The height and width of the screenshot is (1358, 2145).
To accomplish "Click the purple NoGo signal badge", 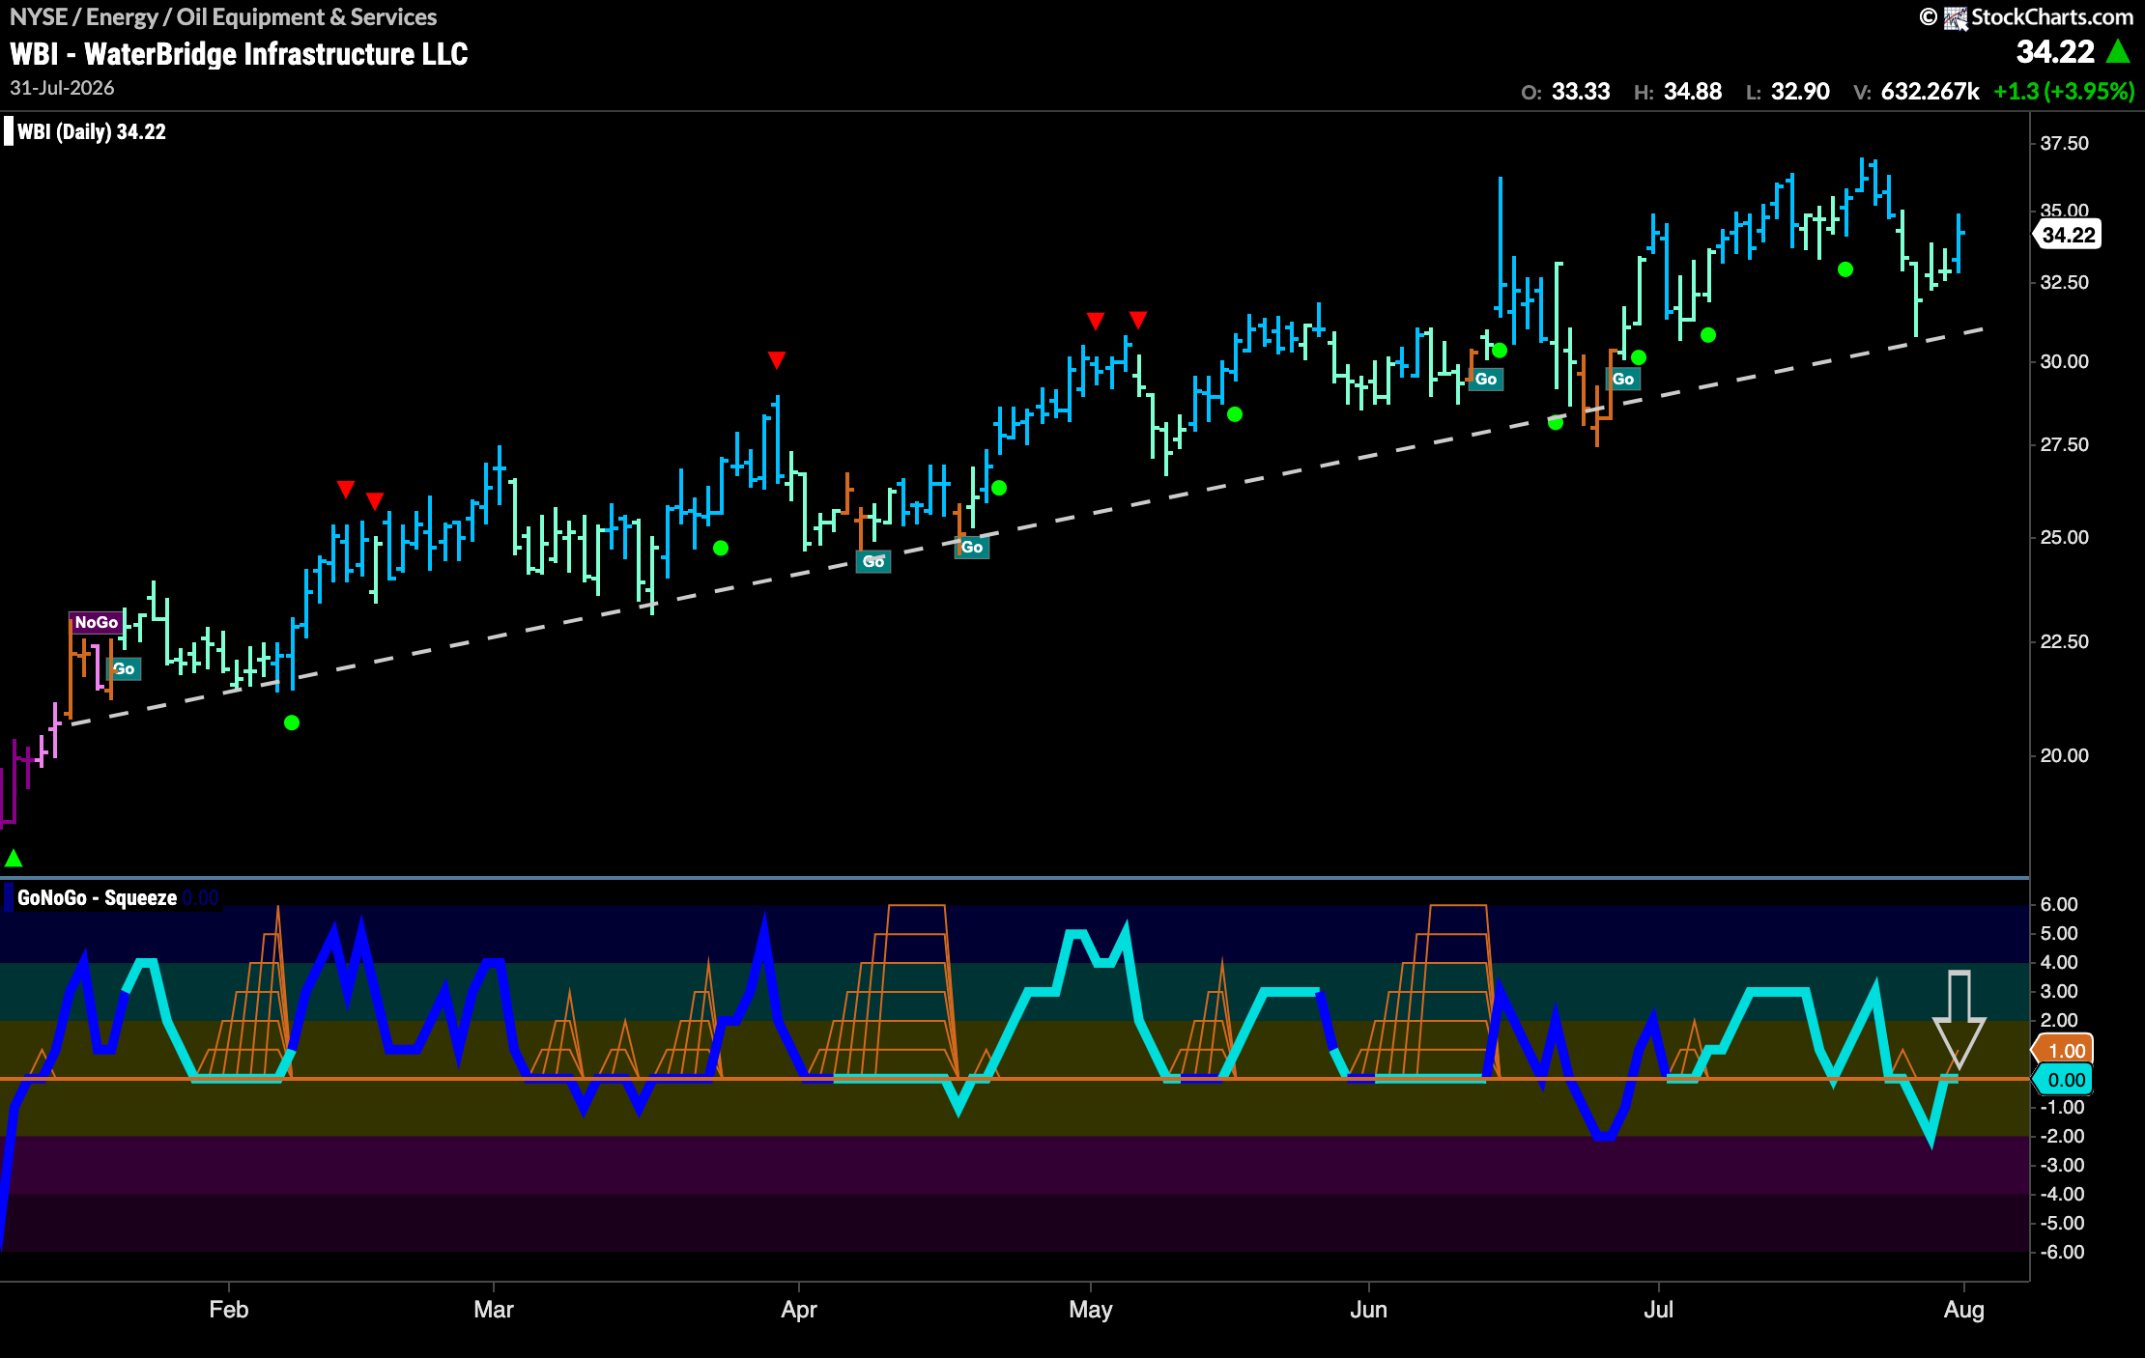I will pos(96,622).
